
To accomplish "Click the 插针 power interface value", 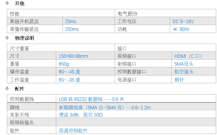I will click(x=179, y=80).
